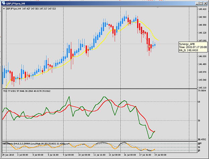Click the chart window icon beside GBPJPYpro,H4 title
Image resolution: width=209 pixels, height=159 pixels.
tap(3, 3)
